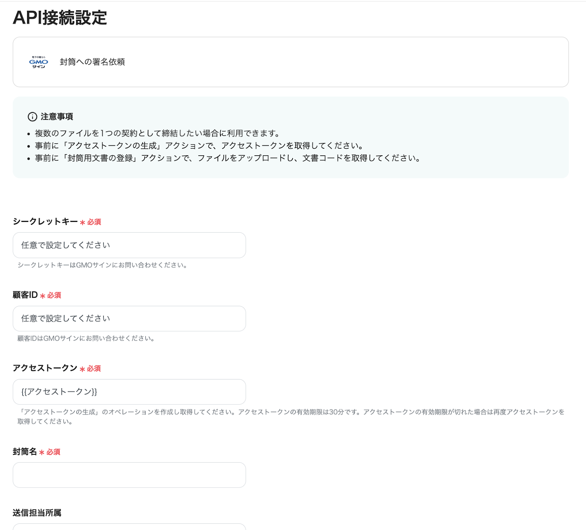Click the API接続設定 heading
Viewport: 586px width, 530px height.
pos(60,18)
